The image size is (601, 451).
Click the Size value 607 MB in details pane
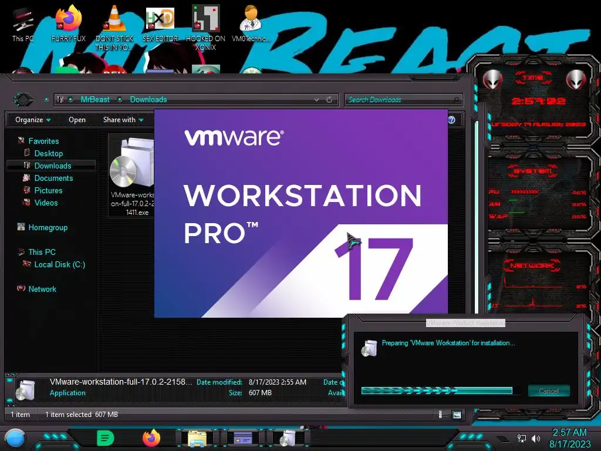(260, 393)
